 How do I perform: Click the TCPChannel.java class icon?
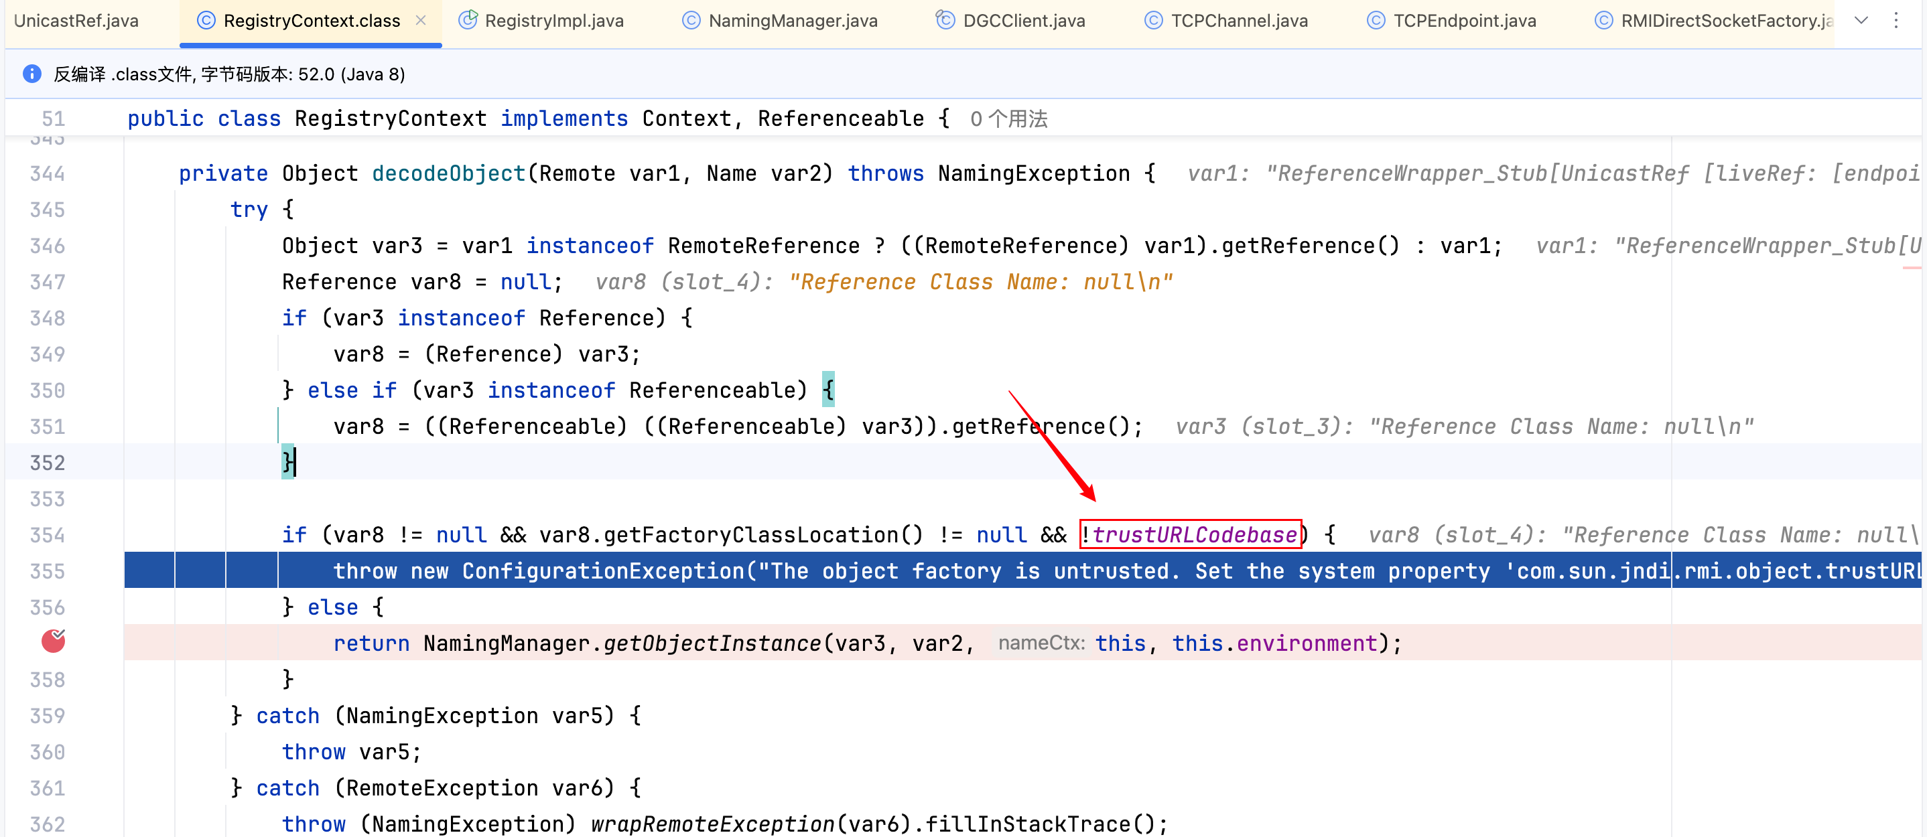[1154, 21]
